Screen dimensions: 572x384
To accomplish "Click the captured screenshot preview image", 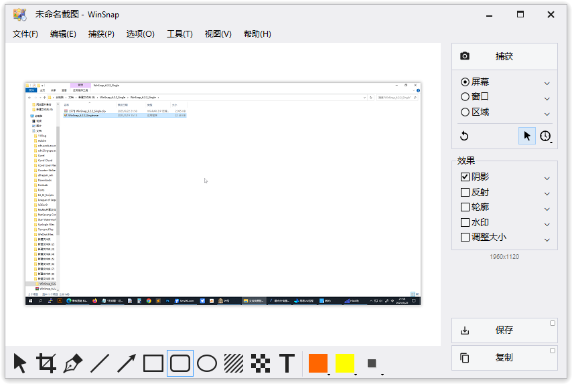I will coord(223,193).
